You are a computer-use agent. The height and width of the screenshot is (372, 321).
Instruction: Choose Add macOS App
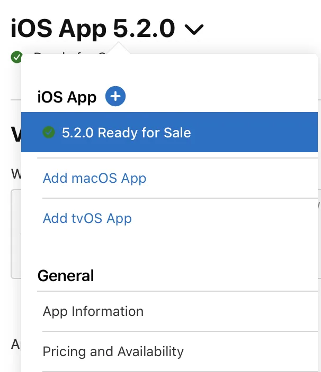[94, 178]
